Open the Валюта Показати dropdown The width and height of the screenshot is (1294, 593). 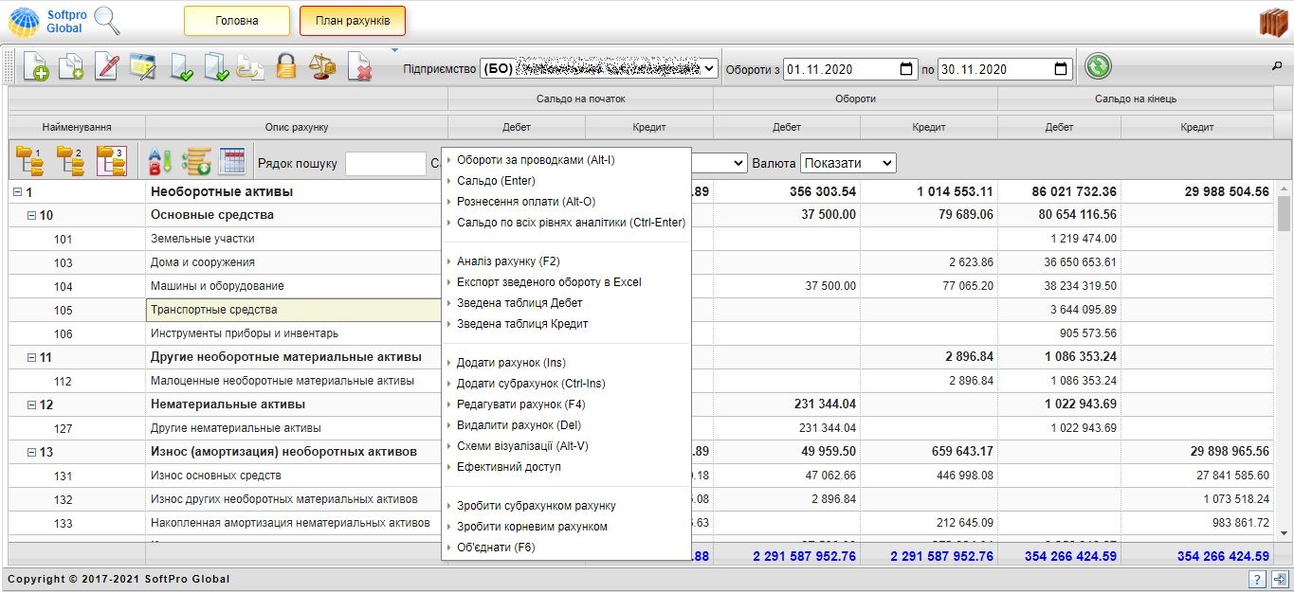847,163
